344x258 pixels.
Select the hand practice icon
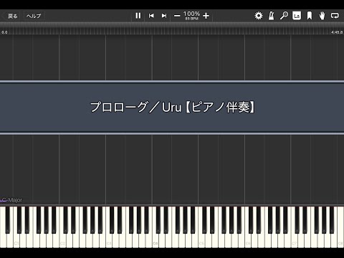(x=322, y=16)
